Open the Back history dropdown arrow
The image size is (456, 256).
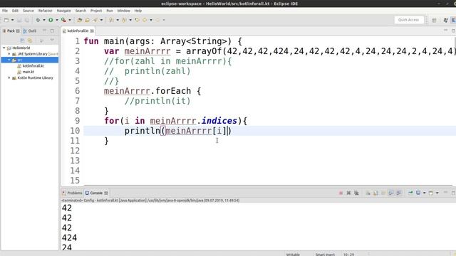click(x=151, y=20)
